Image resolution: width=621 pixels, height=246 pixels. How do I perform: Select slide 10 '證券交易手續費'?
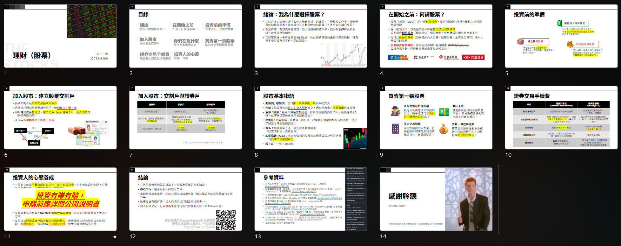pos(561,118)
